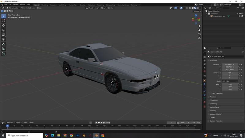Jump to the timeline start frame

96,123
